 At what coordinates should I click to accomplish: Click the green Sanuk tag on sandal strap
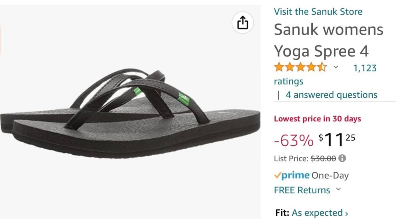point(184,99)
